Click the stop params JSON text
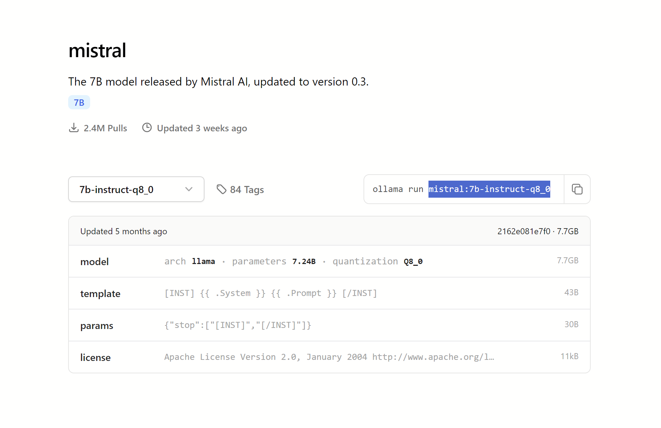This screenshot has height=428, width=661. point(238,325)
